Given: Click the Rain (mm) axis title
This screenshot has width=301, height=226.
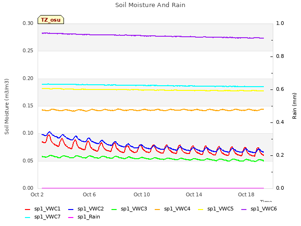Looking at the screenshot, I should coord(294,106).
